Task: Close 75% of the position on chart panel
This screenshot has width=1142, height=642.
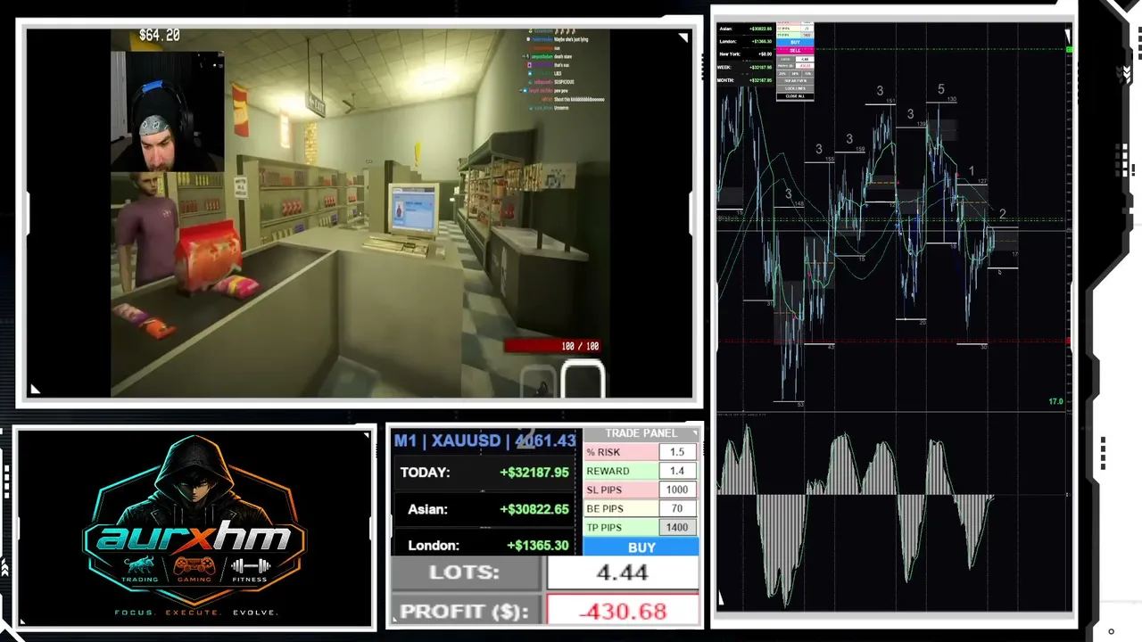Action: point(807,73)
